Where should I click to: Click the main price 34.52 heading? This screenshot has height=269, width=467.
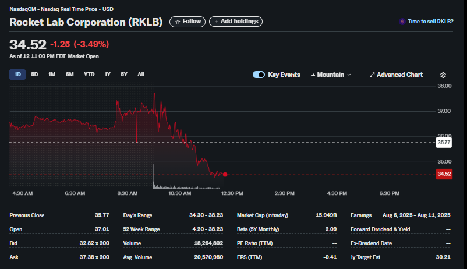[28, 45]
